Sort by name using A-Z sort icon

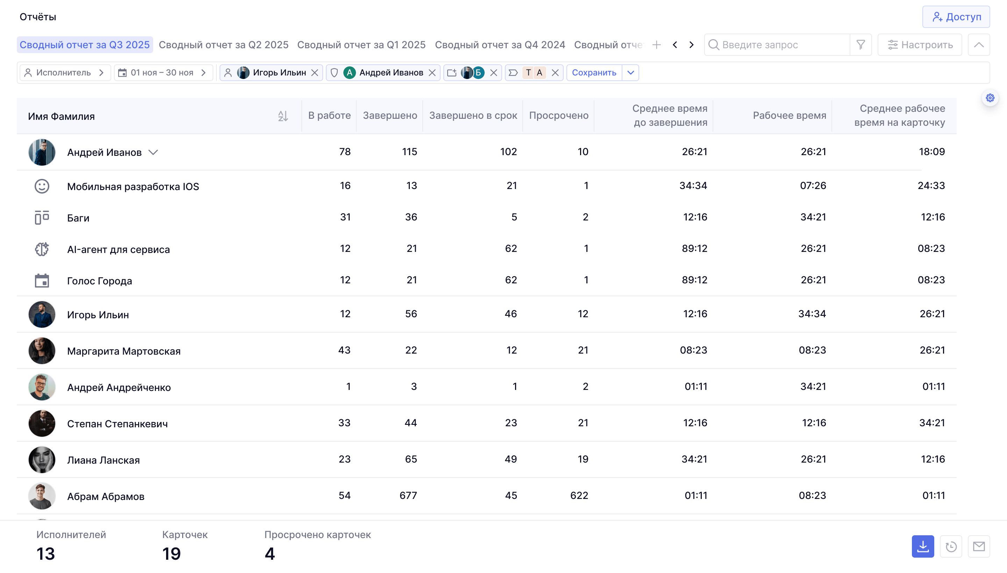tap(283, 116)
